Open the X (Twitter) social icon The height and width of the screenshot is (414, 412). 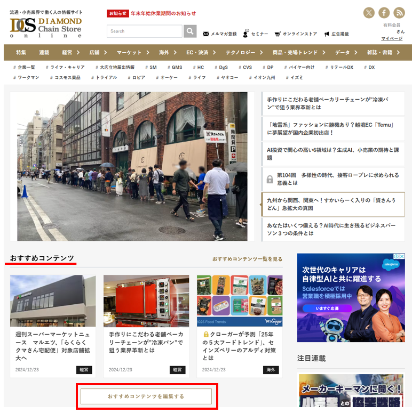click(369, 13)
